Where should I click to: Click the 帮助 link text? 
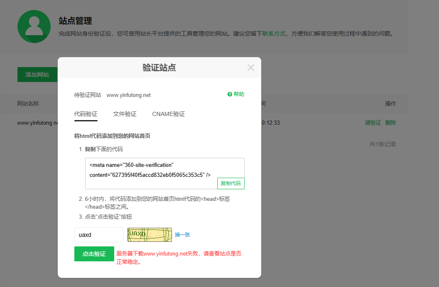coord(239,94)
